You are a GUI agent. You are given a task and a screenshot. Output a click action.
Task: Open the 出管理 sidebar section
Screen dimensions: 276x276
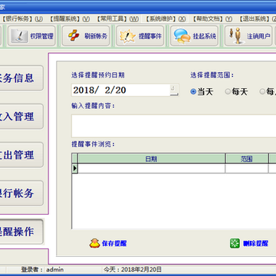pos(21,155)
